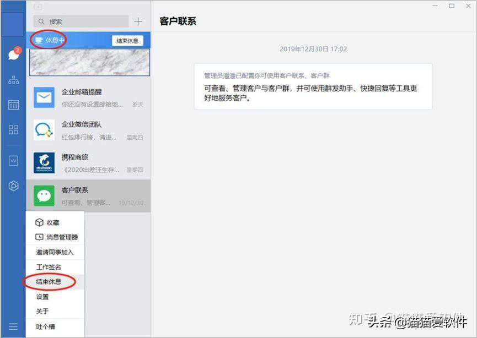Select 收藏 from the popup menu
477x338 pixels.
53,222
